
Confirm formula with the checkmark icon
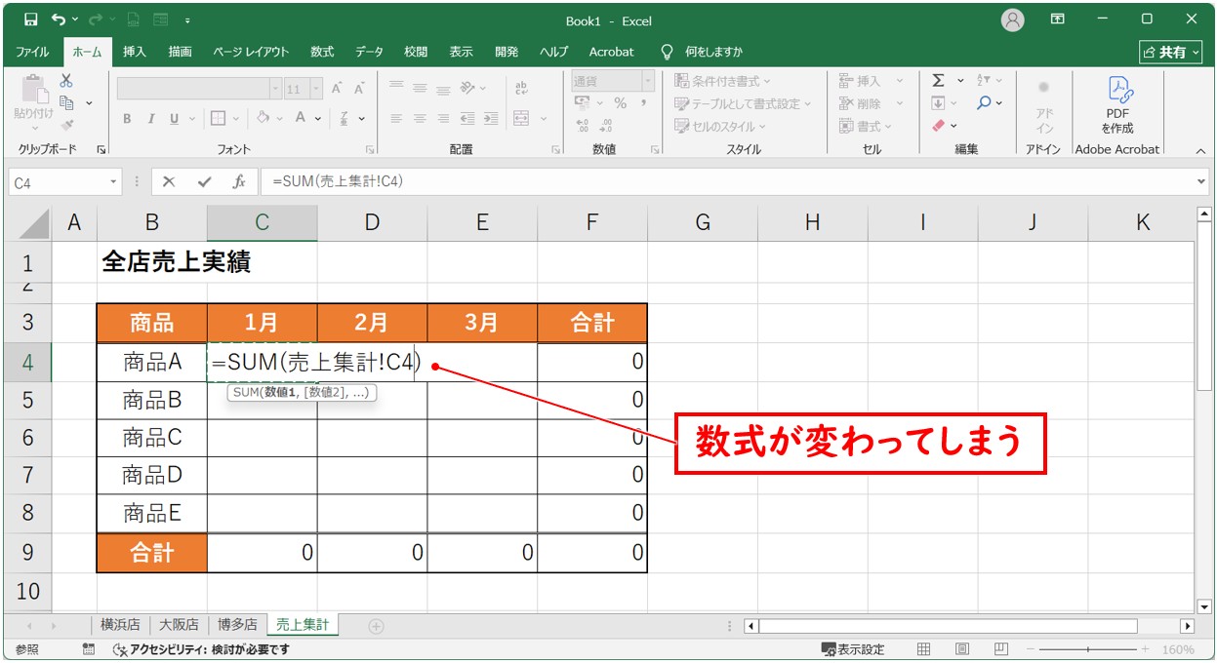point(204,181)
